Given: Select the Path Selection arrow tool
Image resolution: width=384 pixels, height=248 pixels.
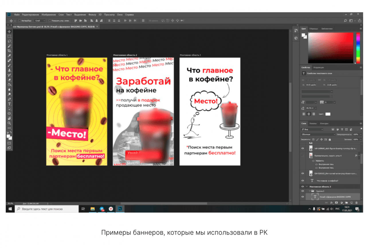Looking at the screenshot, I should point(9,109).
